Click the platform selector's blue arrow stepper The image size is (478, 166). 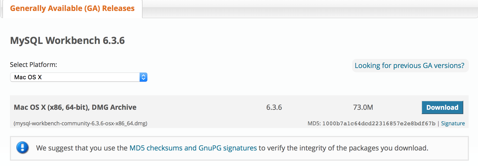point(143,77)
